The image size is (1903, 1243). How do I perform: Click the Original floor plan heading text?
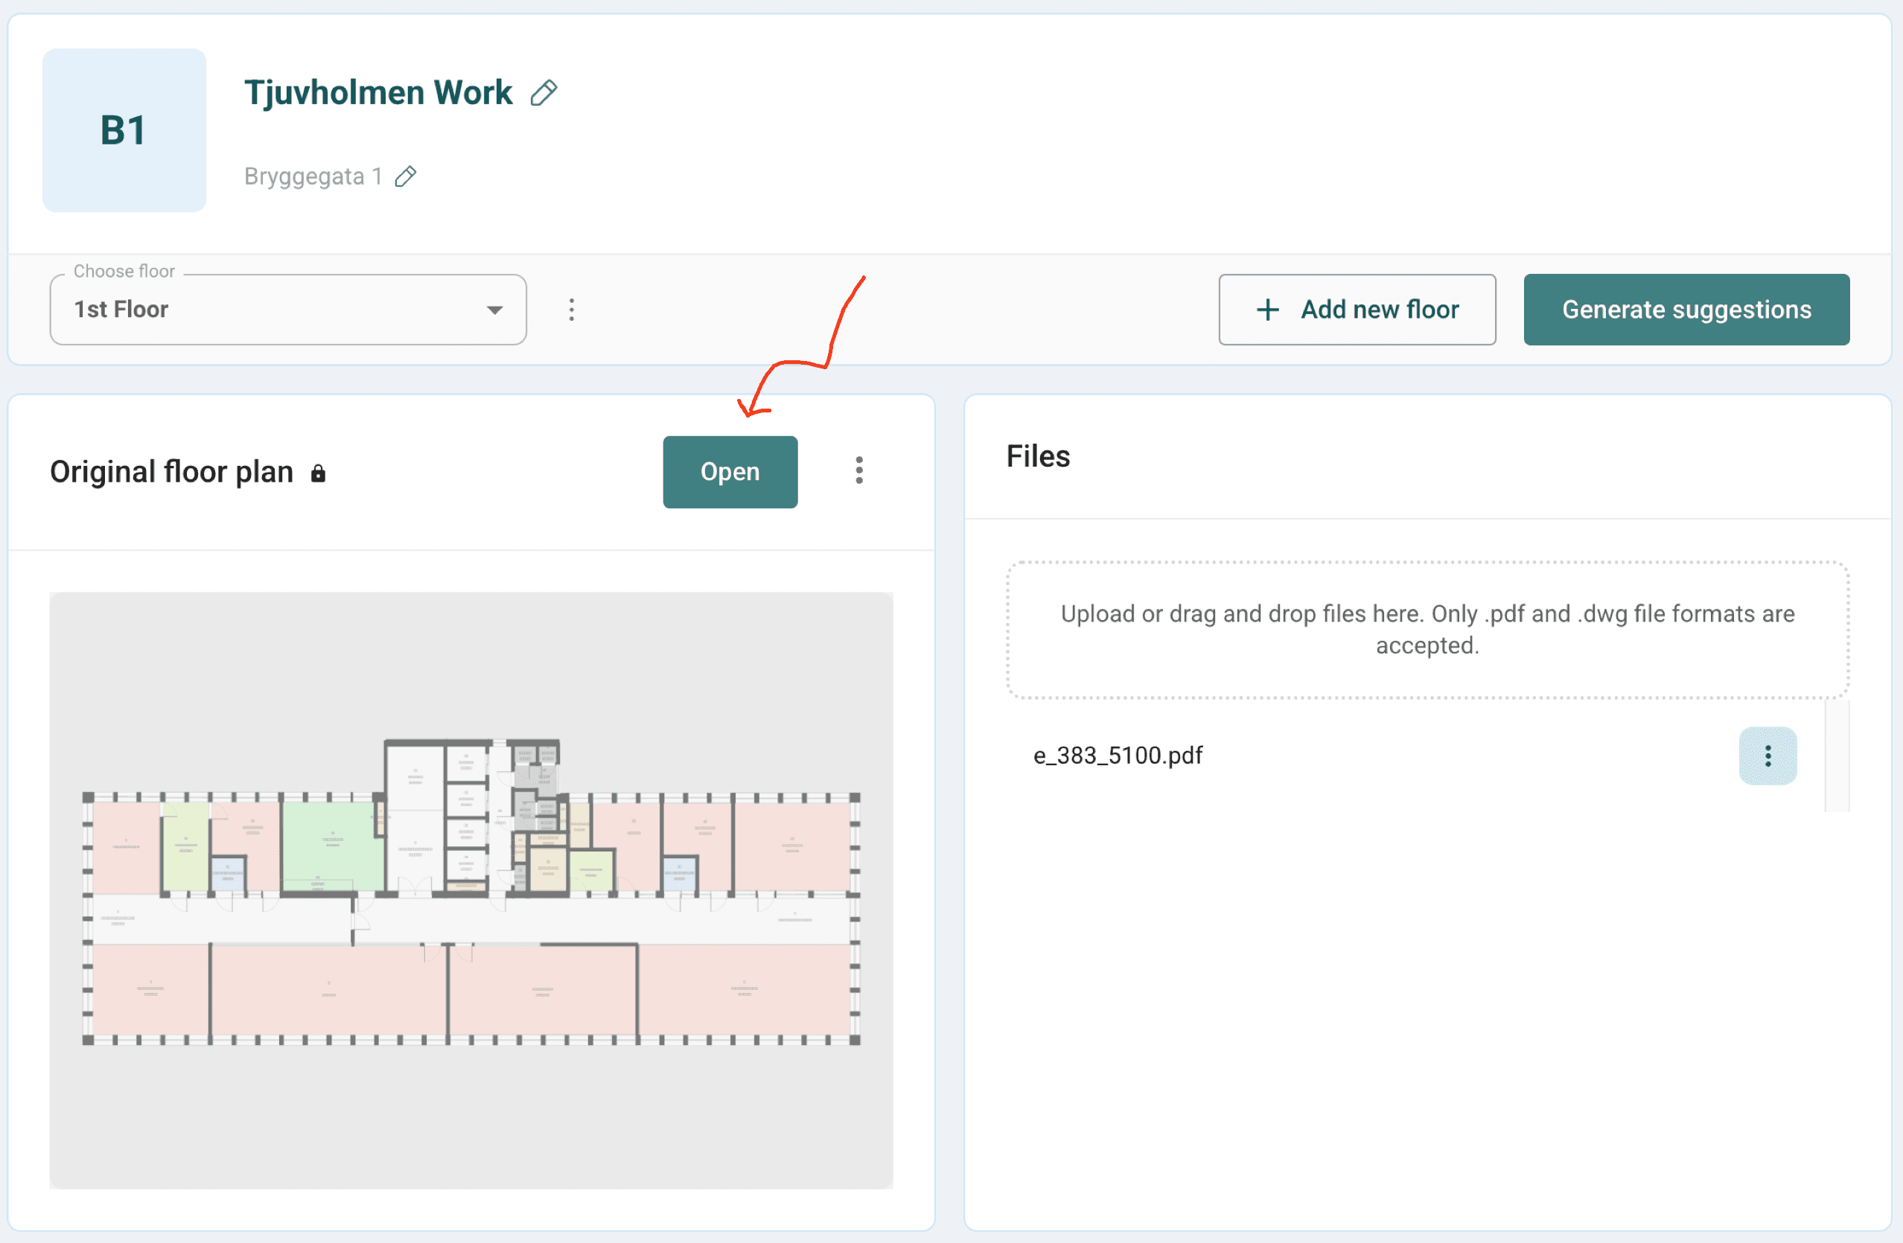coord(172,472)
